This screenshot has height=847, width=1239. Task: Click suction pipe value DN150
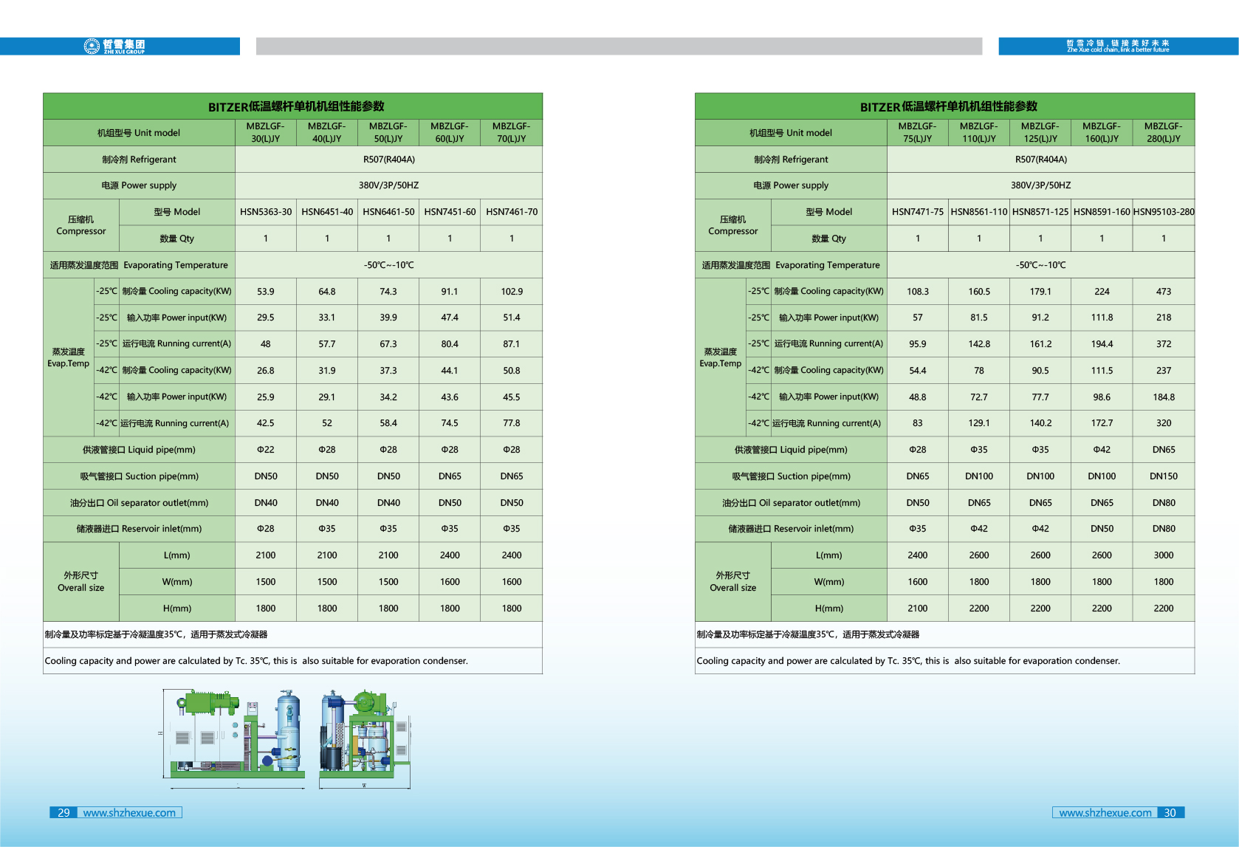click(1164, 476)
